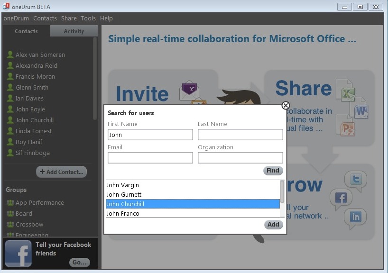Open the App Performance group
Image resolution: width=388 pixels, height=273 pixels.
[40, 202]
